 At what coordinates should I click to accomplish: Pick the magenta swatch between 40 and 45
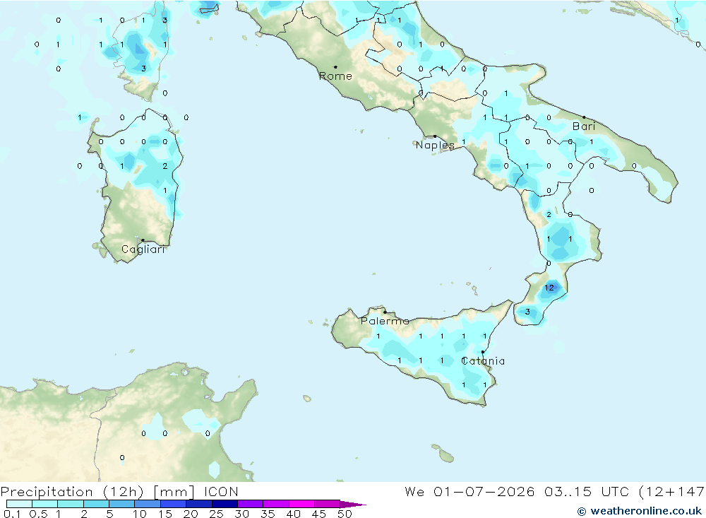pos(301,504)
